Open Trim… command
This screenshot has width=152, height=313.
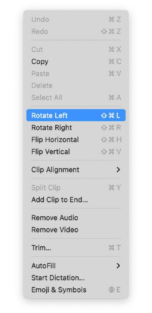76,248
